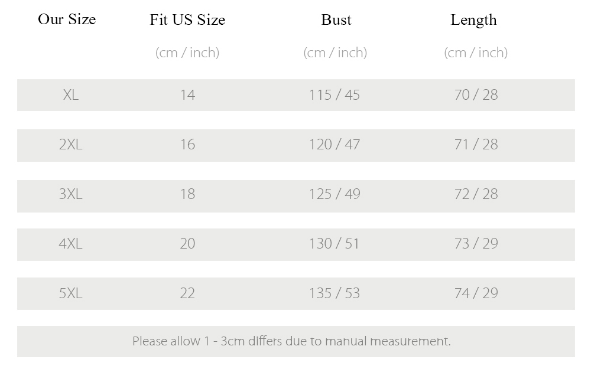
Task: Click the Bust column header
Action: pyautogui.click(x=336, y=19)
